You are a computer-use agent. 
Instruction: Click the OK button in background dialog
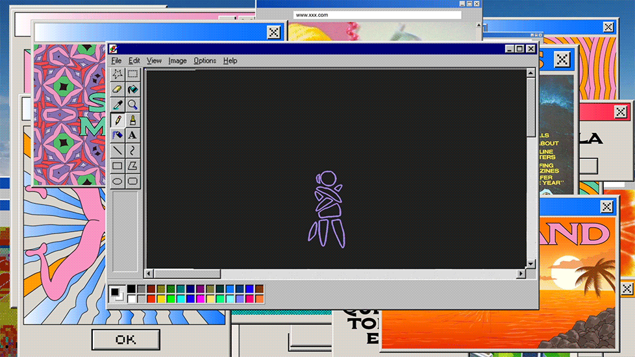tap(125, 339)
